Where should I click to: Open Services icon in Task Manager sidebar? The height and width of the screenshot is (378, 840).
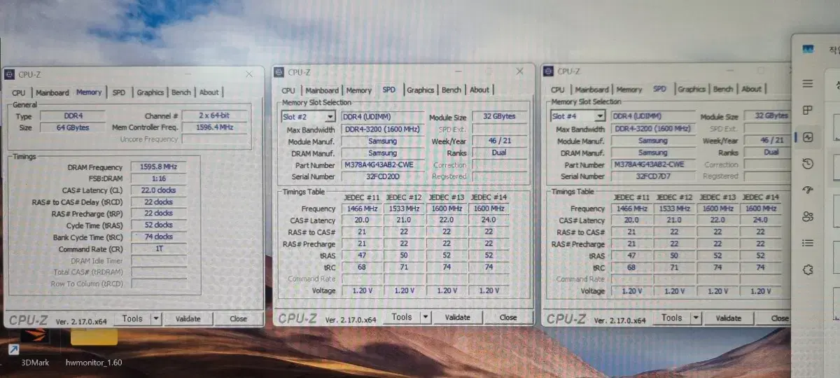tap(808, 269)
